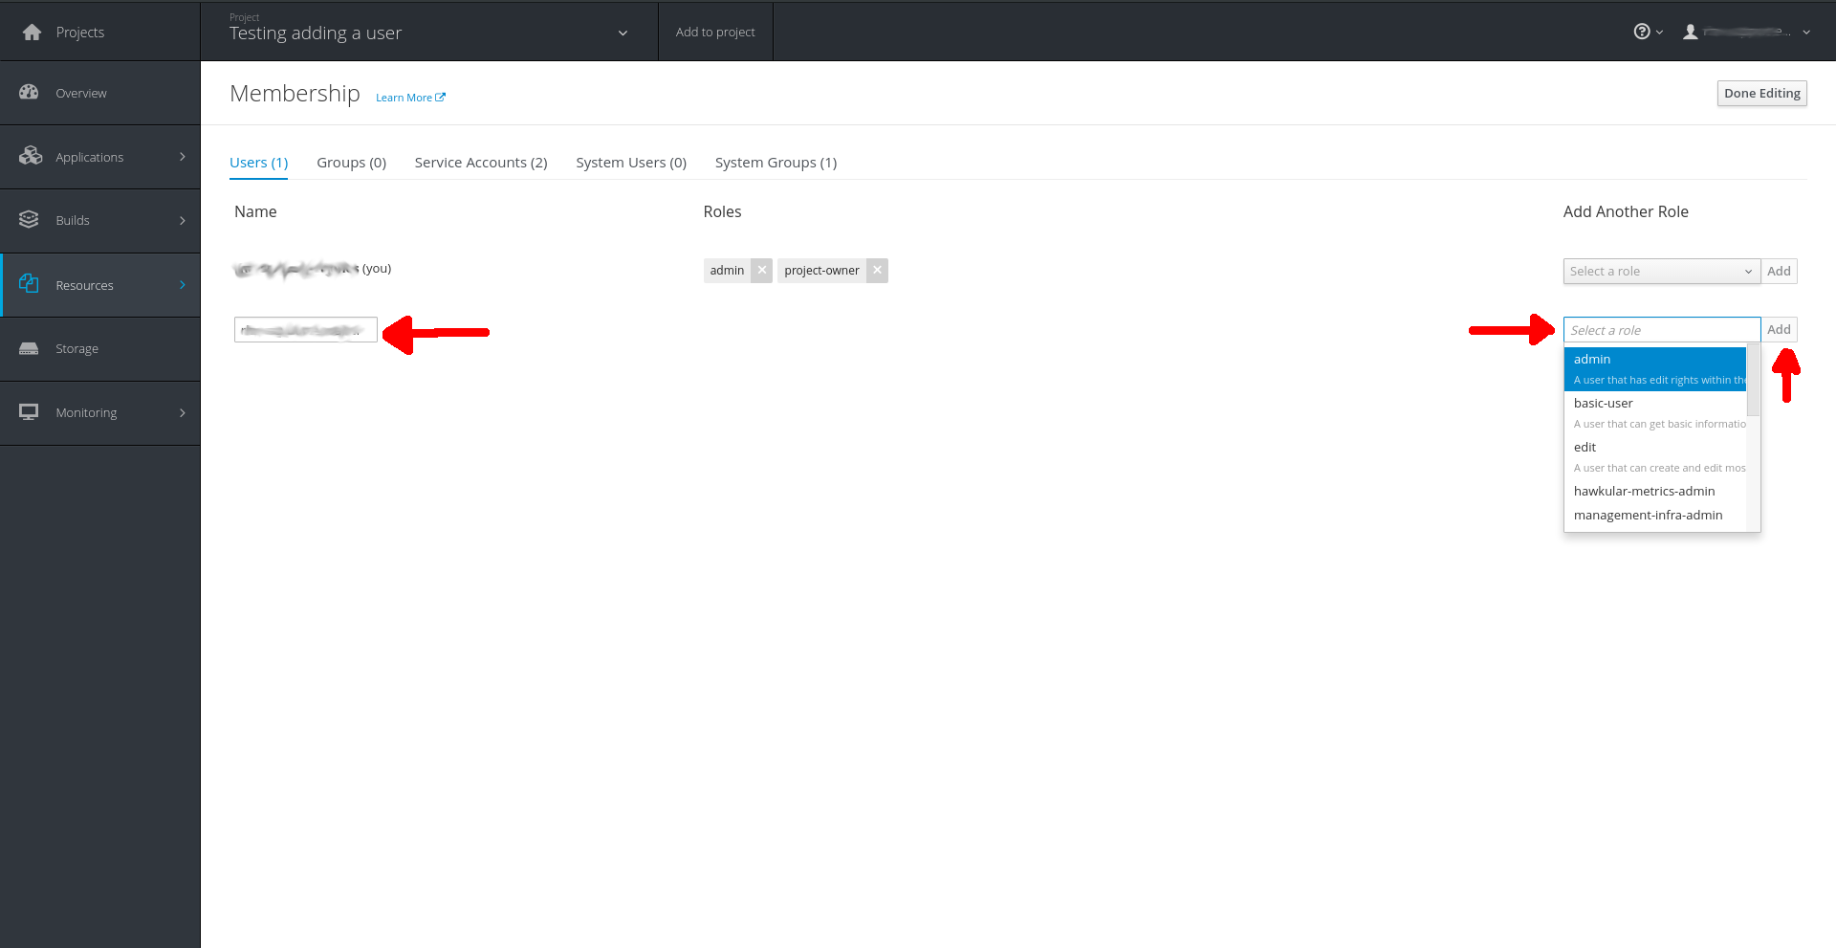Viewport: 1836px width, 948px height.
Task: Open the user account dropdown in the top bar
Action: point(1806,32)
